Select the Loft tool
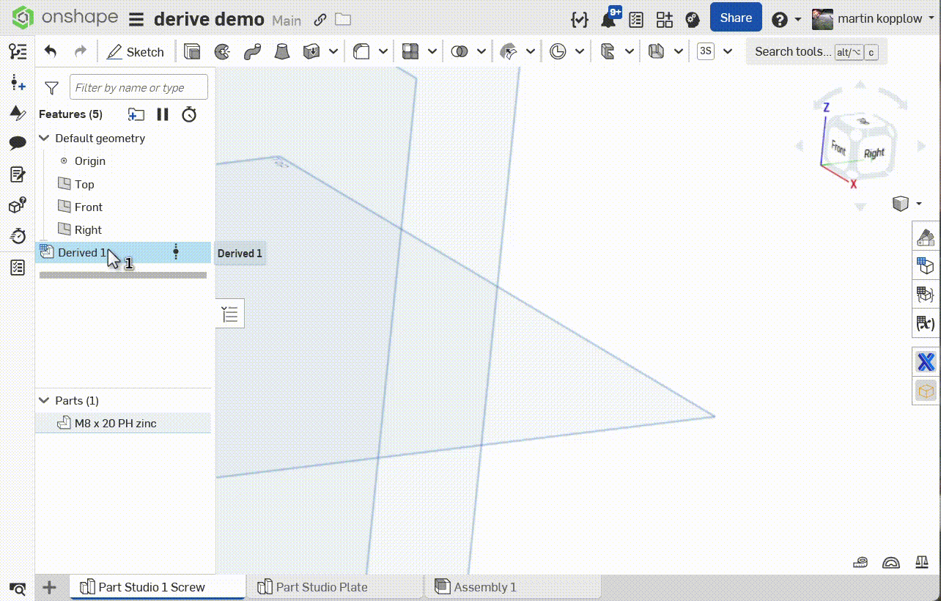 click(x=281, y=51)
